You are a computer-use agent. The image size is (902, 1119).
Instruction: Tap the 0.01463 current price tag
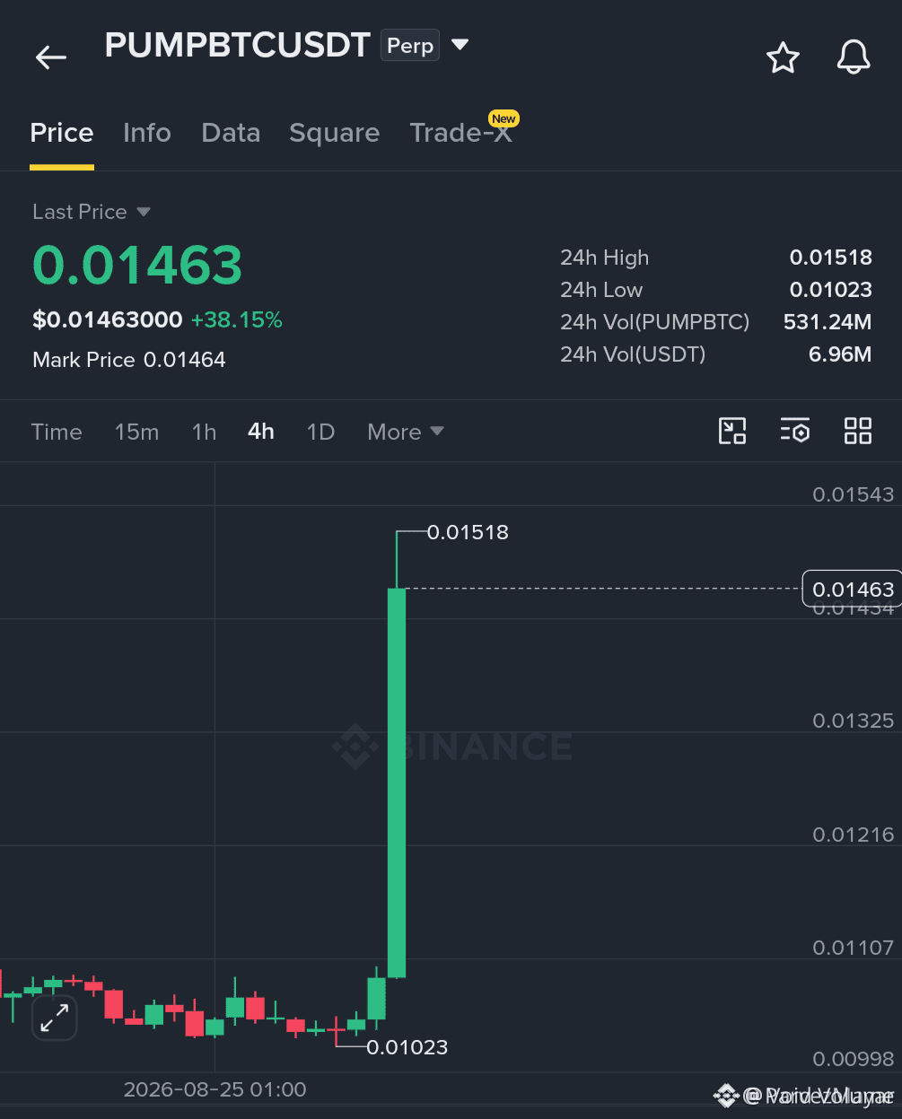click(853, 590)
